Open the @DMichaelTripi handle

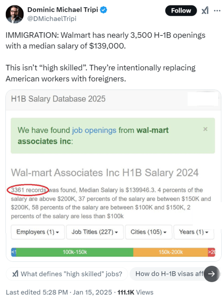coord(52,19)
